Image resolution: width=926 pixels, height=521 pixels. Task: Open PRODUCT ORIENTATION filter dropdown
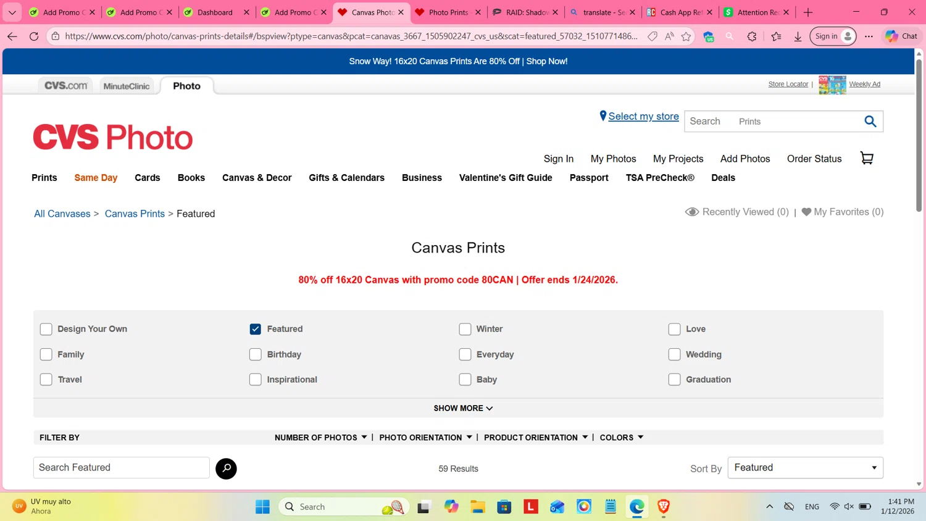pos(536,437)
